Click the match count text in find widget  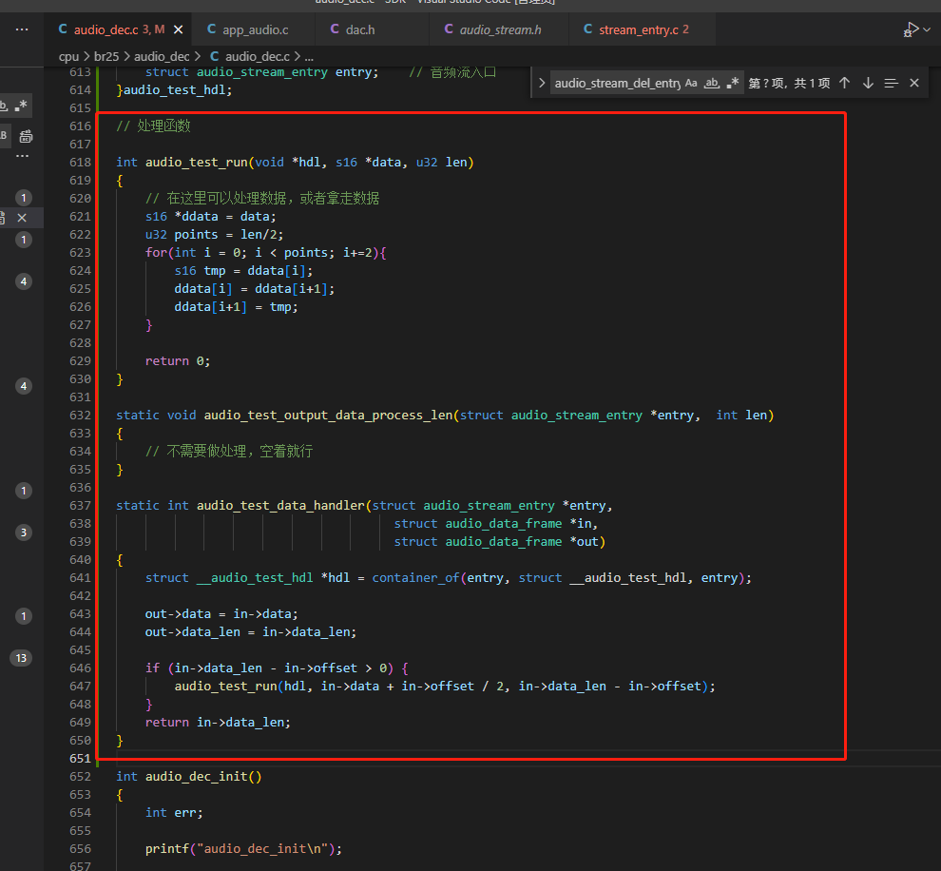789,83
